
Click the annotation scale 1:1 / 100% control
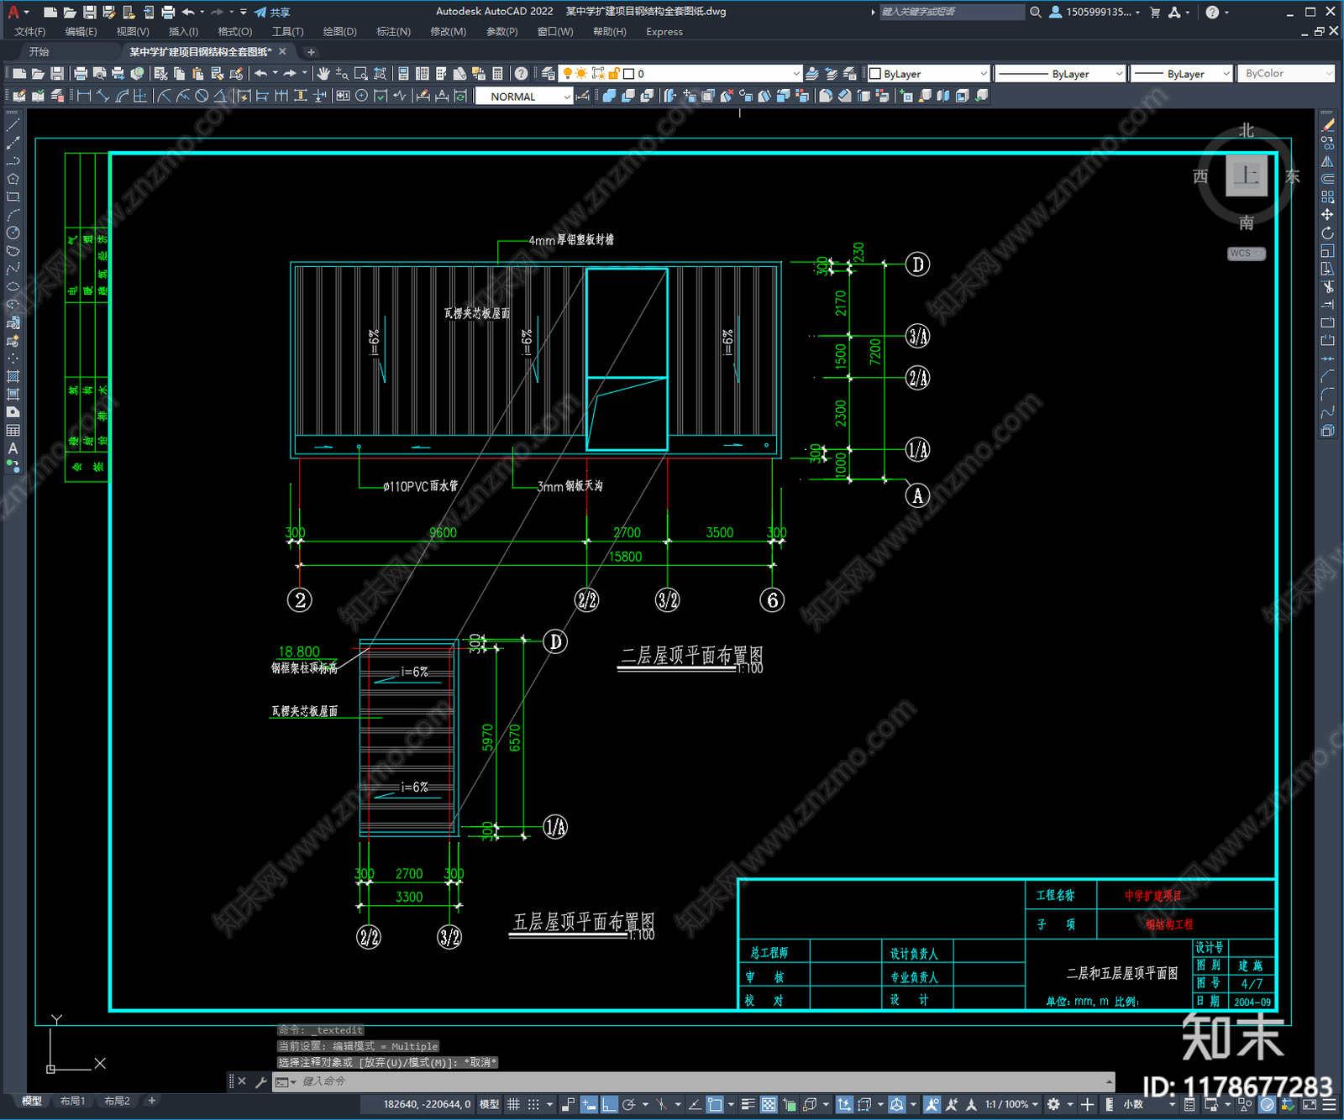pos(1011,1104)
